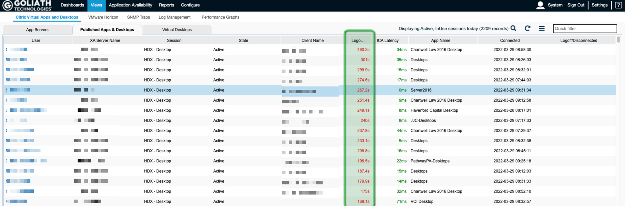The width and height of the screenshot is (625, 206).
Task: Select the 460.2s logon duration cell
Action: (x=363, y=50)
